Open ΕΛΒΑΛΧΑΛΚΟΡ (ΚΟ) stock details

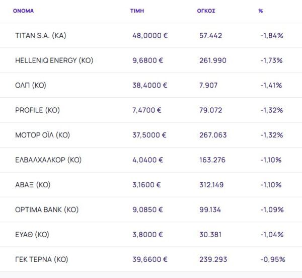pyautogui.click(x=48, y=160)
